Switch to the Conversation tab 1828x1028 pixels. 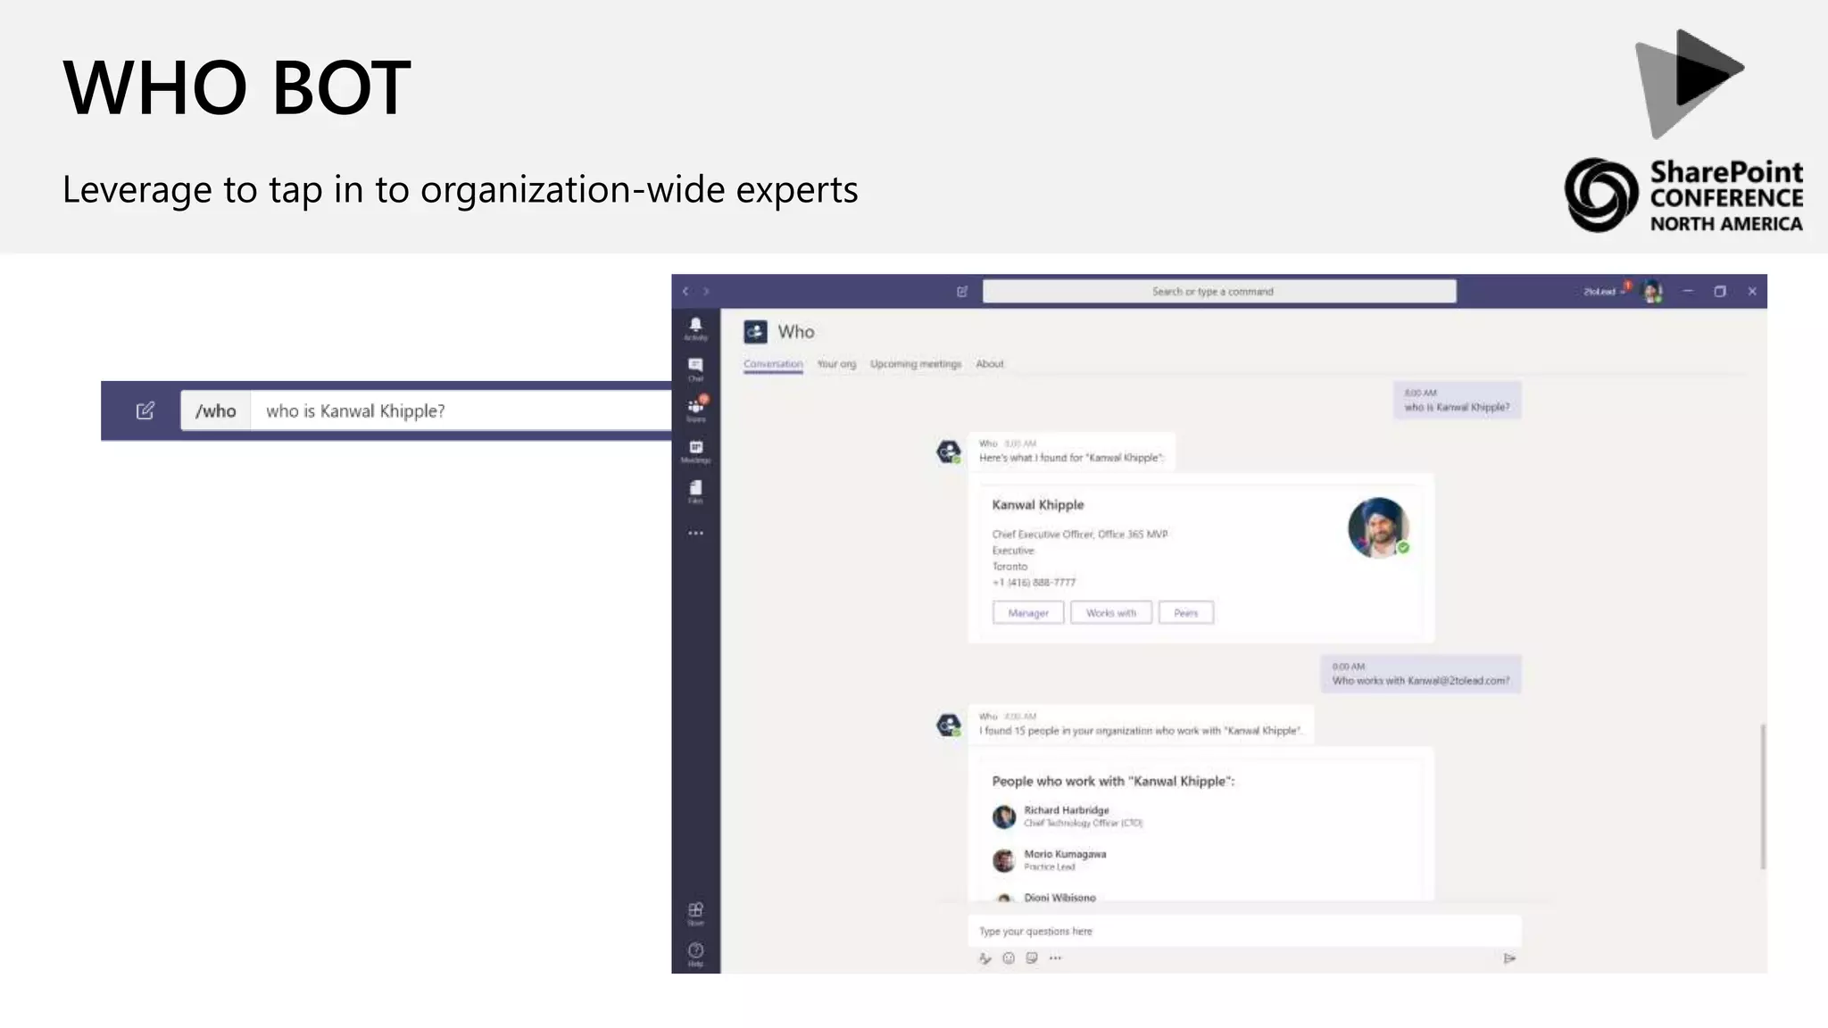tap(773, 364)
